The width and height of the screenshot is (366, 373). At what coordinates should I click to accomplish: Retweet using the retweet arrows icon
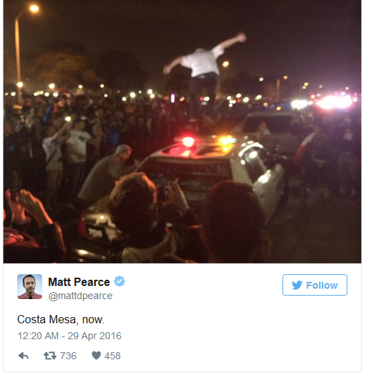pos(50,356)
